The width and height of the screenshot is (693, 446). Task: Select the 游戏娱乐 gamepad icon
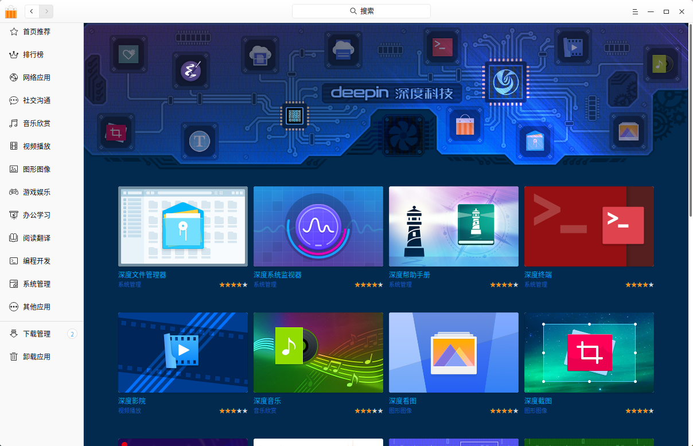14,192
